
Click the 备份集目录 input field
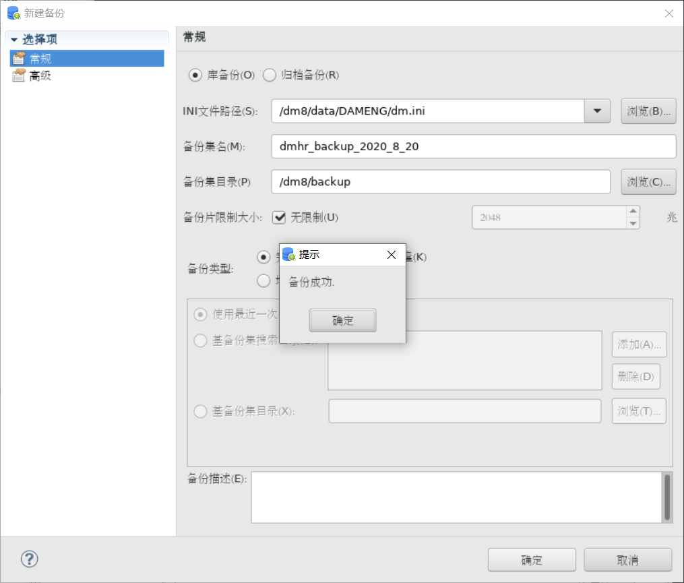pyautogui.click(x=441, y=181)
